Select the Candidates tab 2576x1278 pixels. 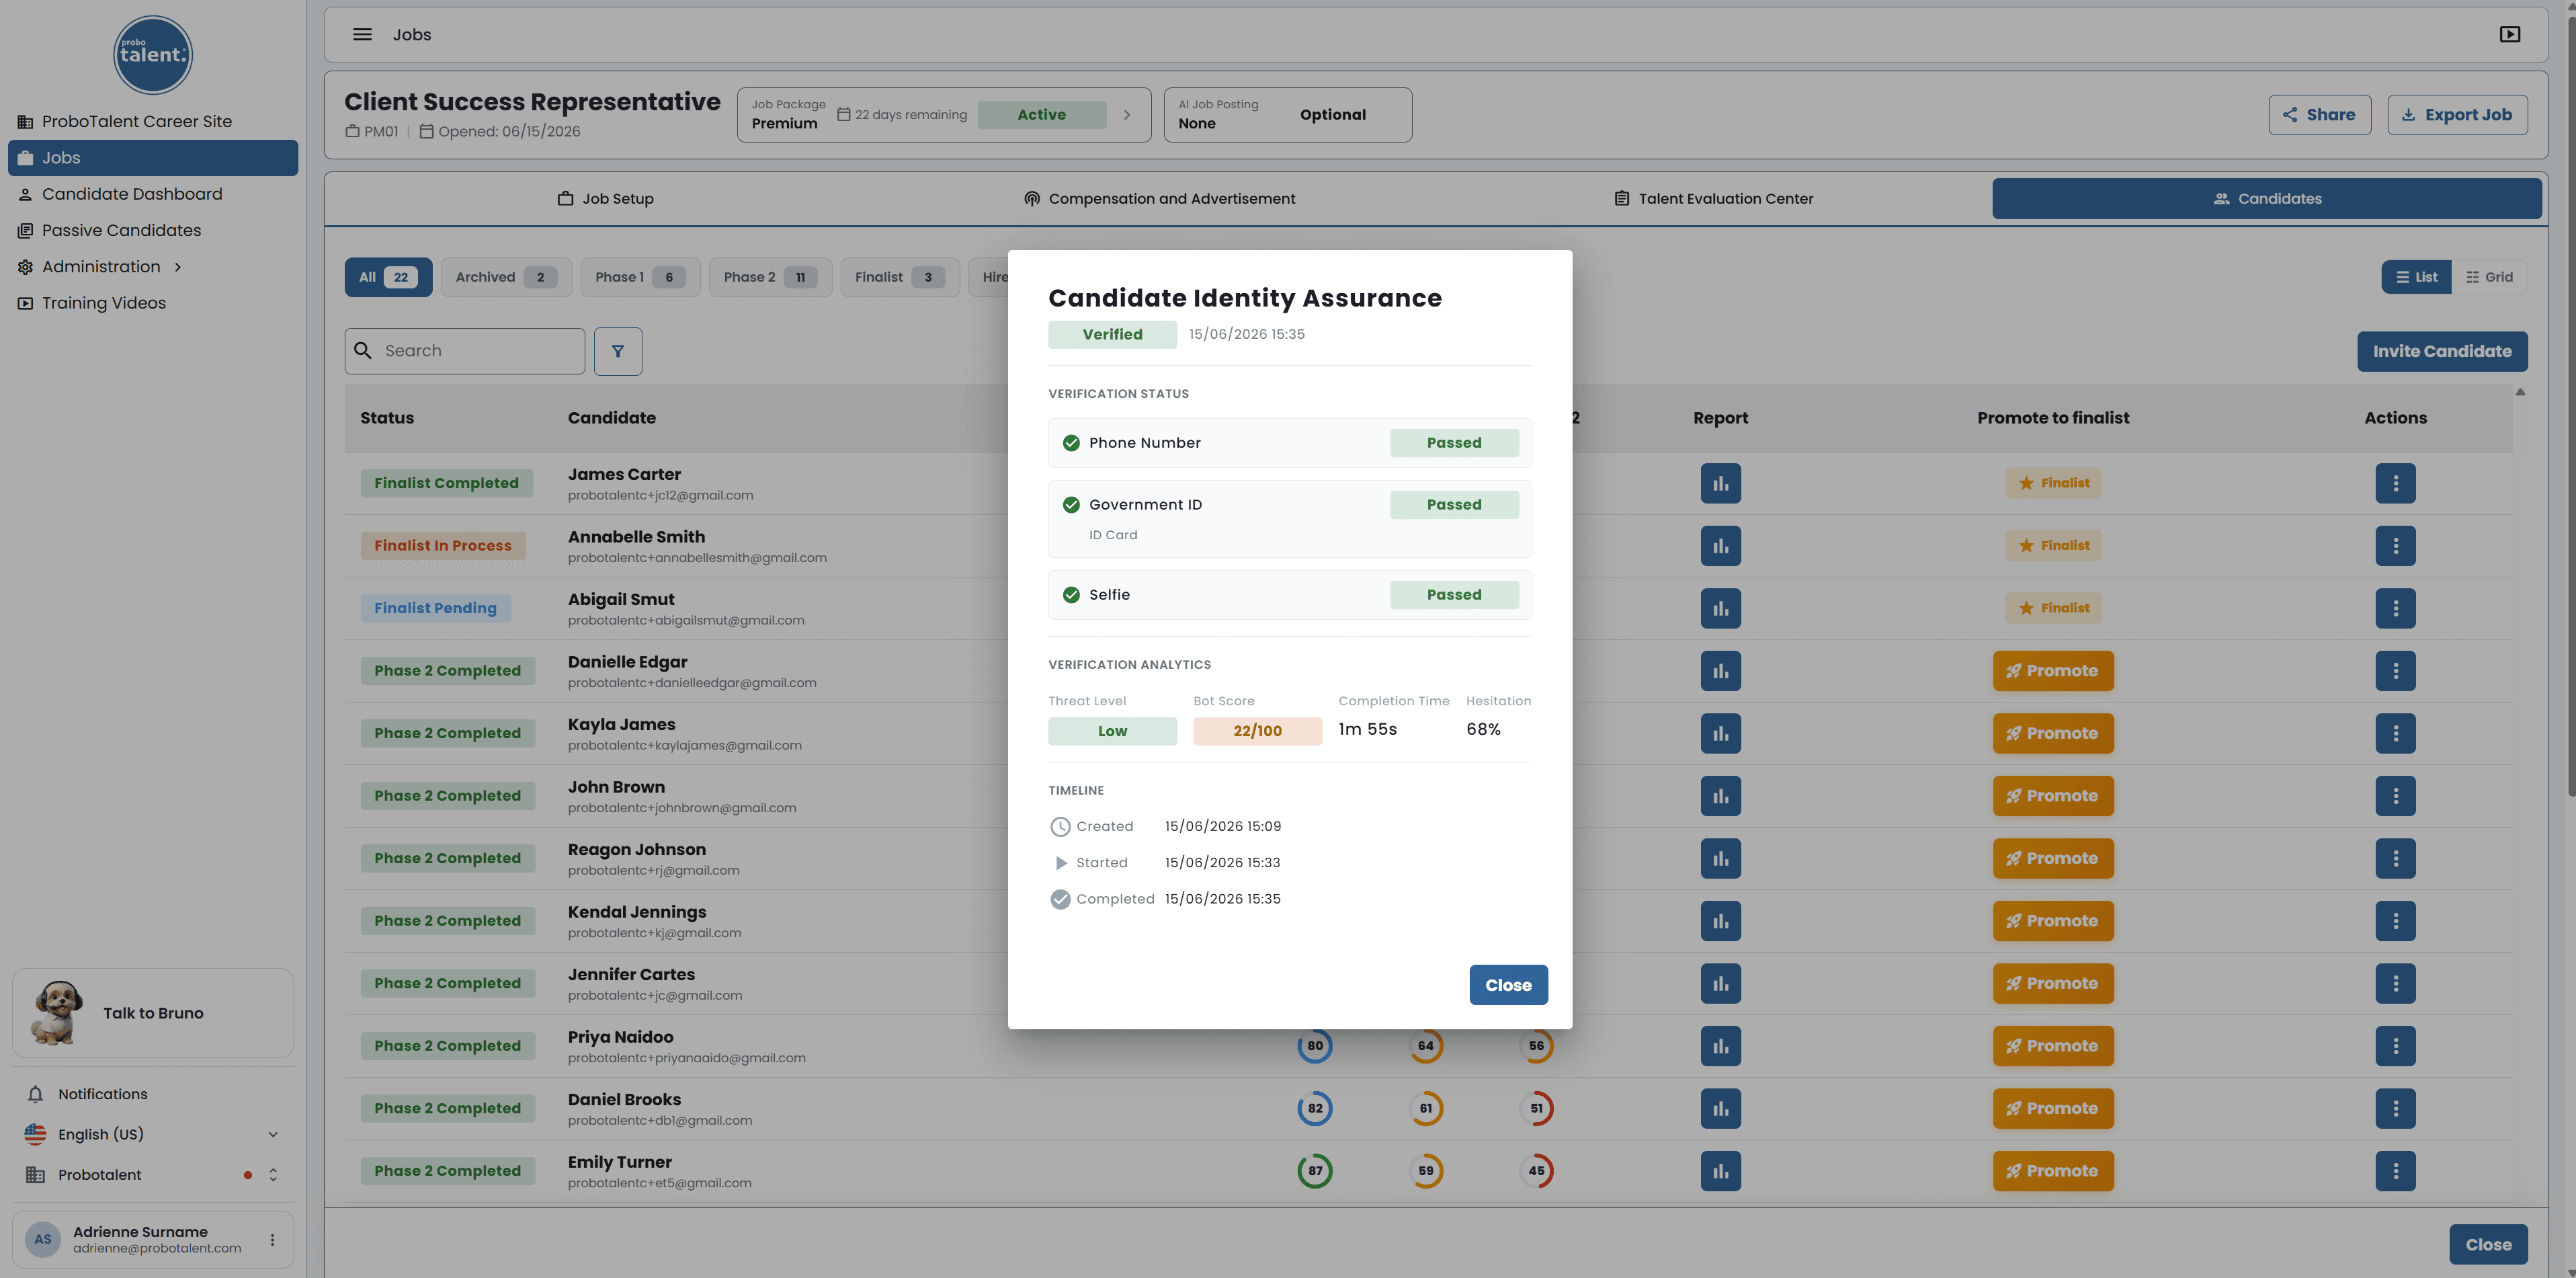(2266, 199)
